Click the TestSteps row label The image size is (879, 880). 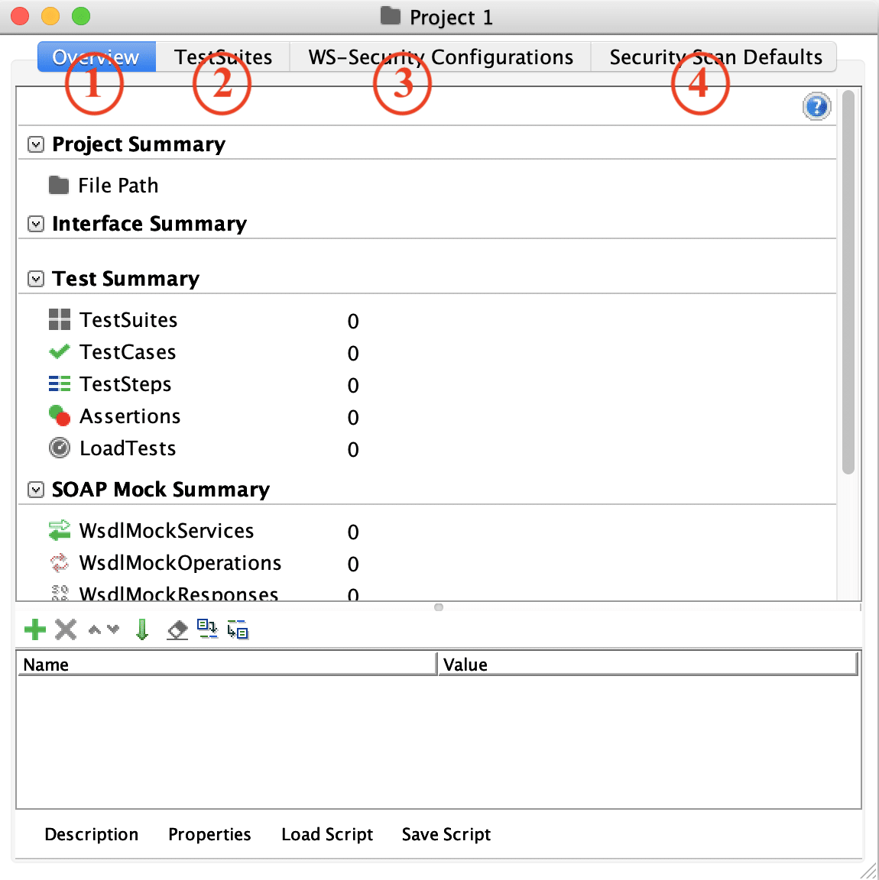(125, 384)
